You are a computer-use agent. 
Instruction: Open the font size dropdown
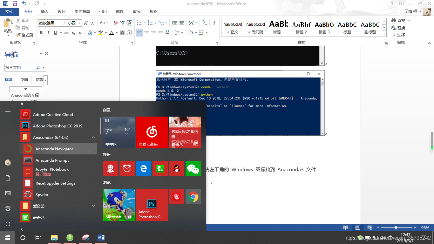[80, 23]
